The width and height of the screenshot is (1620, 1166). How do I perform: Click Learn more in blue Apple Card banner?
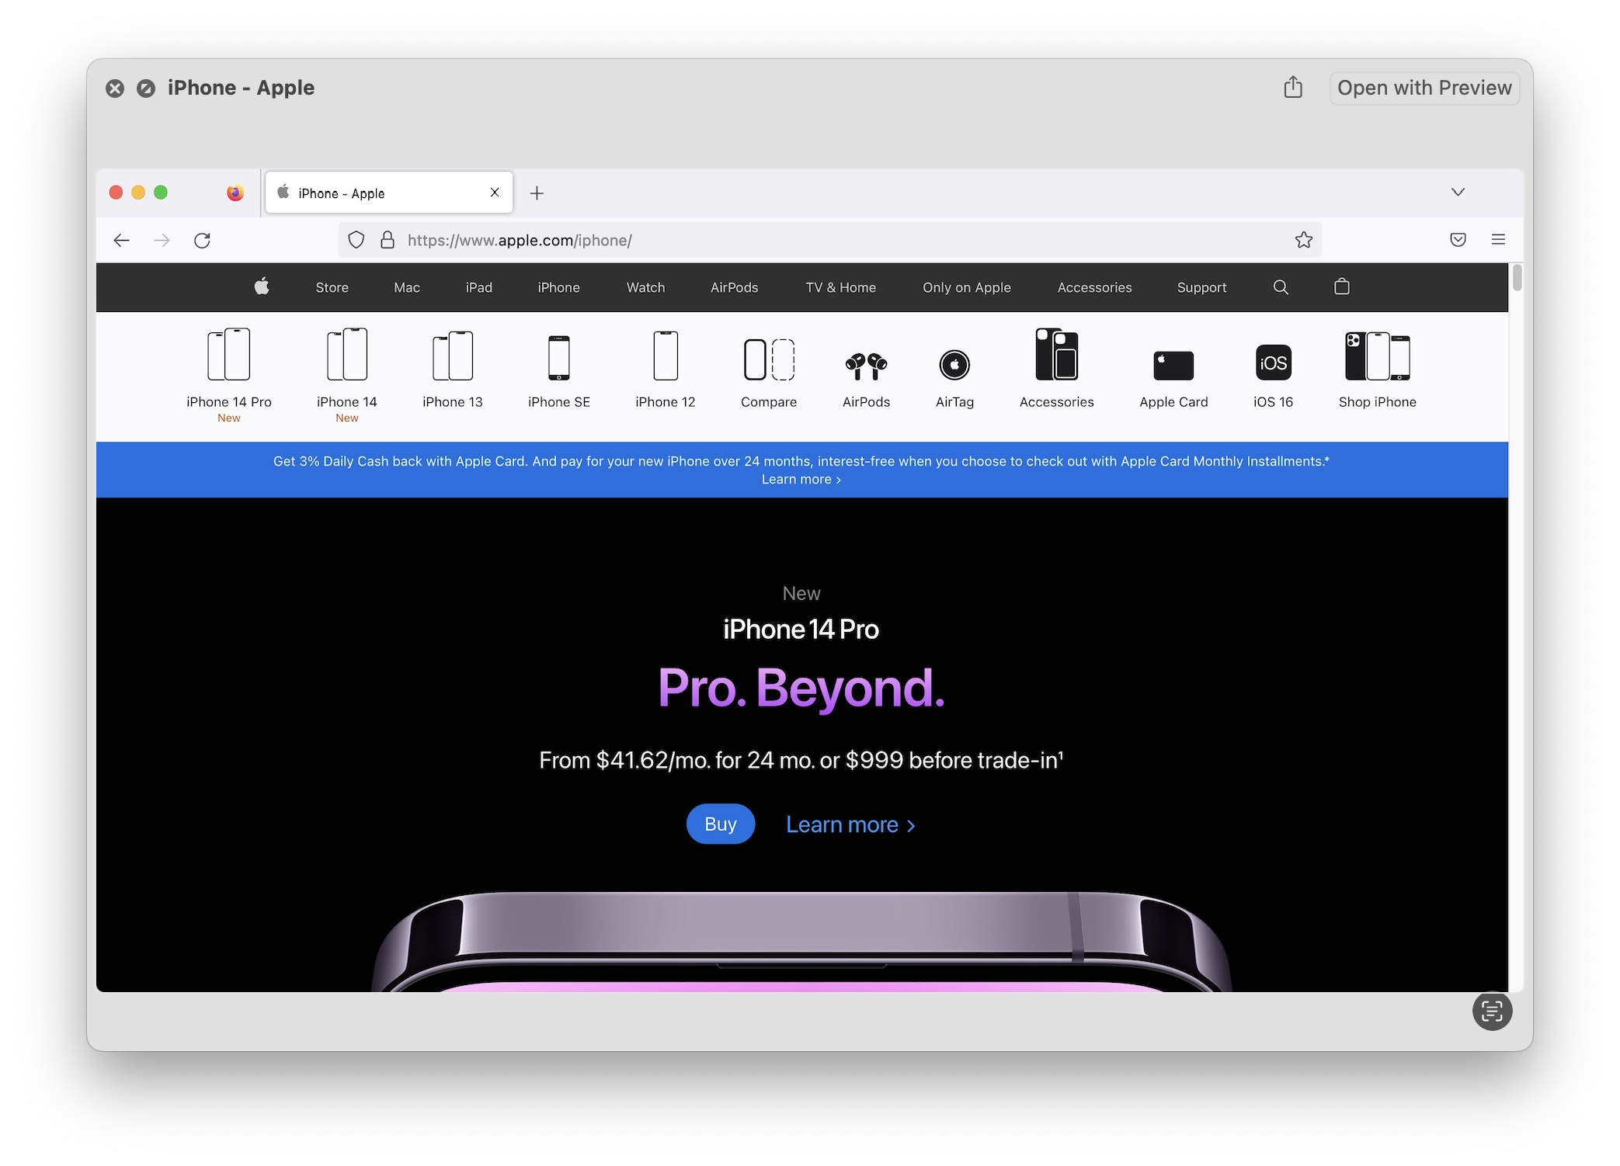[x=801, y=480]
